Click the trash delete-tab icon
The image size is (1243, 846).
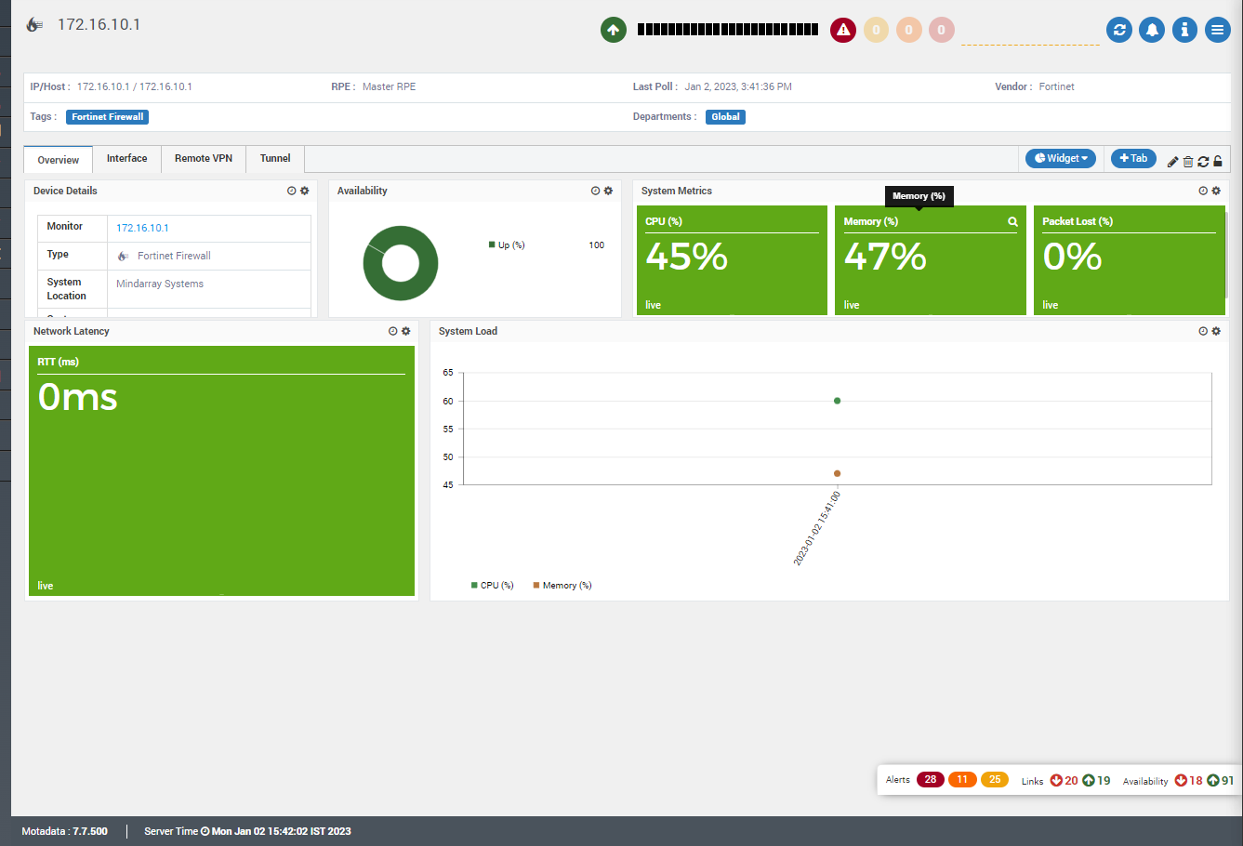(1188, 162)
